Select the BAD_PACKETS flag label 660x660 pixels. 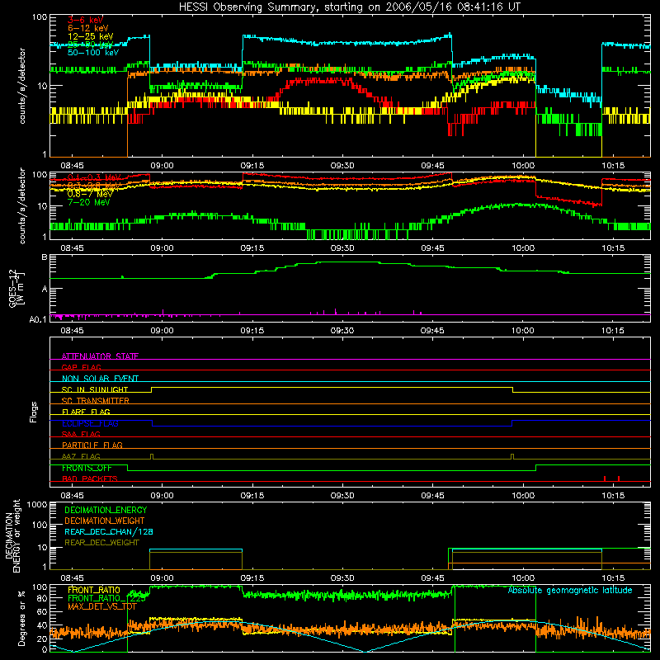pos(90,478)
